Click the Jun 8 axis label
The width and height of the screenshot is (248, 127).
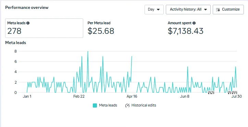pyautogui.click(x=184, y=96)
